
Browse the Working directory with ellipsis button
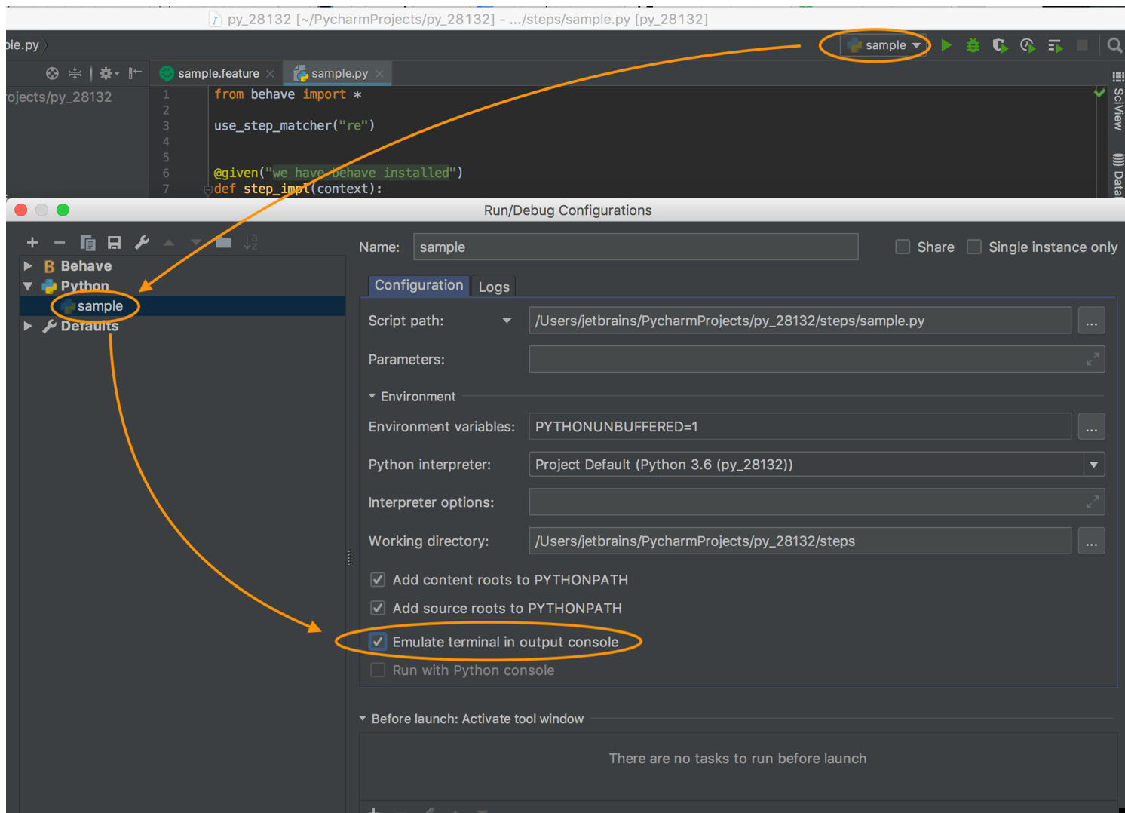[x=1091, y=541]
